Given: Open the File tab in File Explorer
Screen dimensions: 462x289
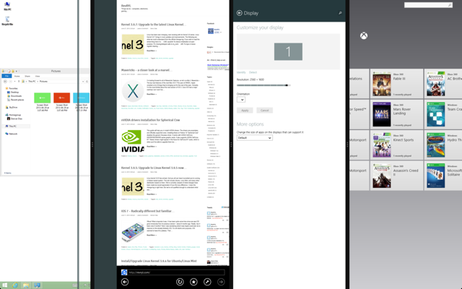Looking at the screenshot, I should pyautogui.click(x=6, y=76).
